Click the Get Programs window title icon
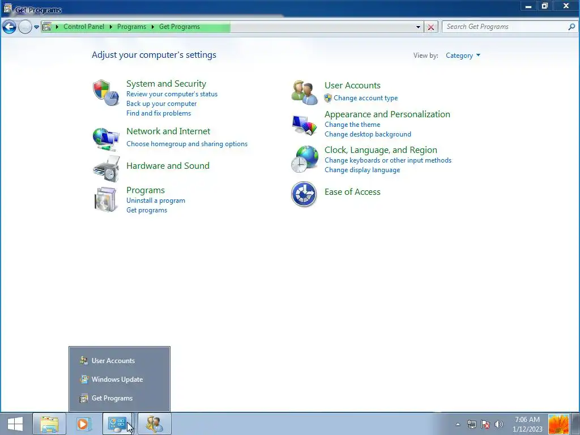 coord(7,8)
